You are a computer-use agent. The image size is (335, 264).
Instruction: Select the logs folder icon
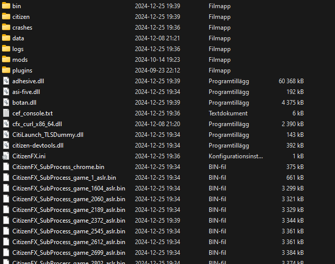point(6,49)
